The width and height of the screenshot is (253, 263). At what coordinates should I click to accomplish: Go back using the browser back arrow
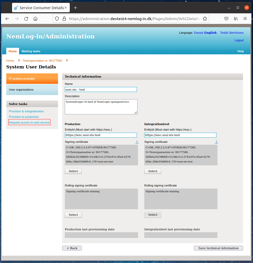[x=7, y=19]
